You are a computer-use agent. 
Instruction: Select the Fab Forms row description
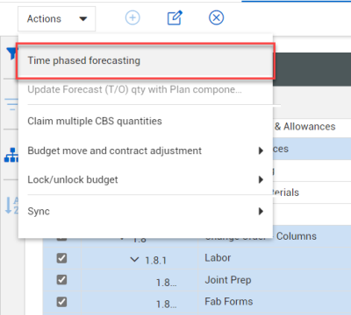(x=229, y=302)
